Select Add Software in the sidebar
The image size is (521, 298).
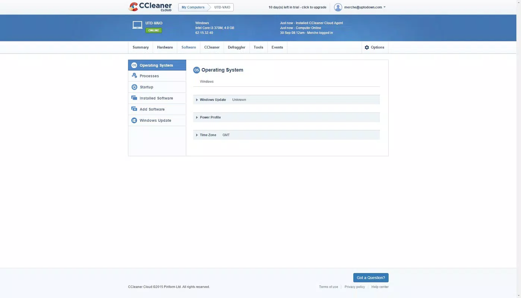pos(157,110)
